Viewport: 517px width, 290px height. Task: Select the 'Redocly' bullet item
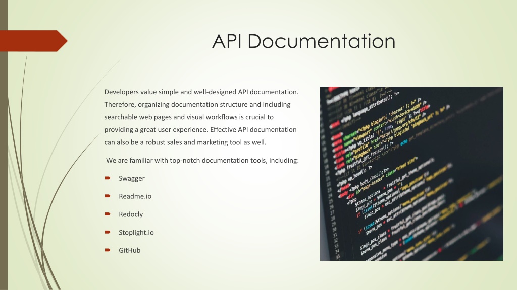pyautogui.click(x=131, y=214)
